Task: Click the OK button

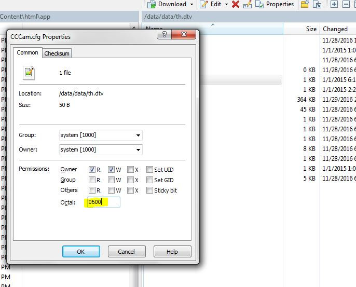Action: 81,252
